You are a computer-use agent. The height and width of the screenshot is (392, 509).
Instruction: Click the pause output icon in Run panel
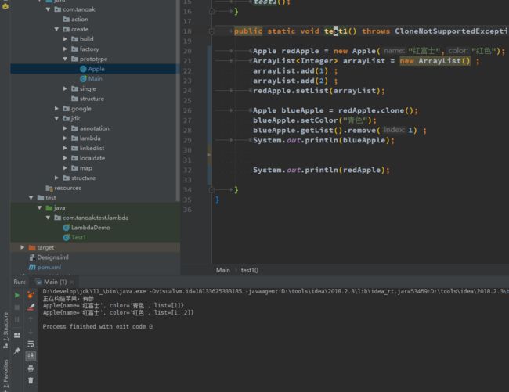pyautogui.click(x=17, y=320)
